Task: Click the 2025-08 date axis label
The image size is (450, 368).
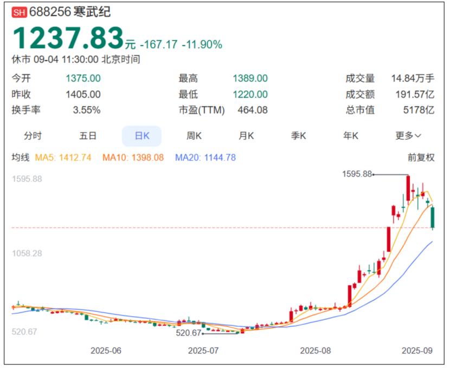Action: 315,350
